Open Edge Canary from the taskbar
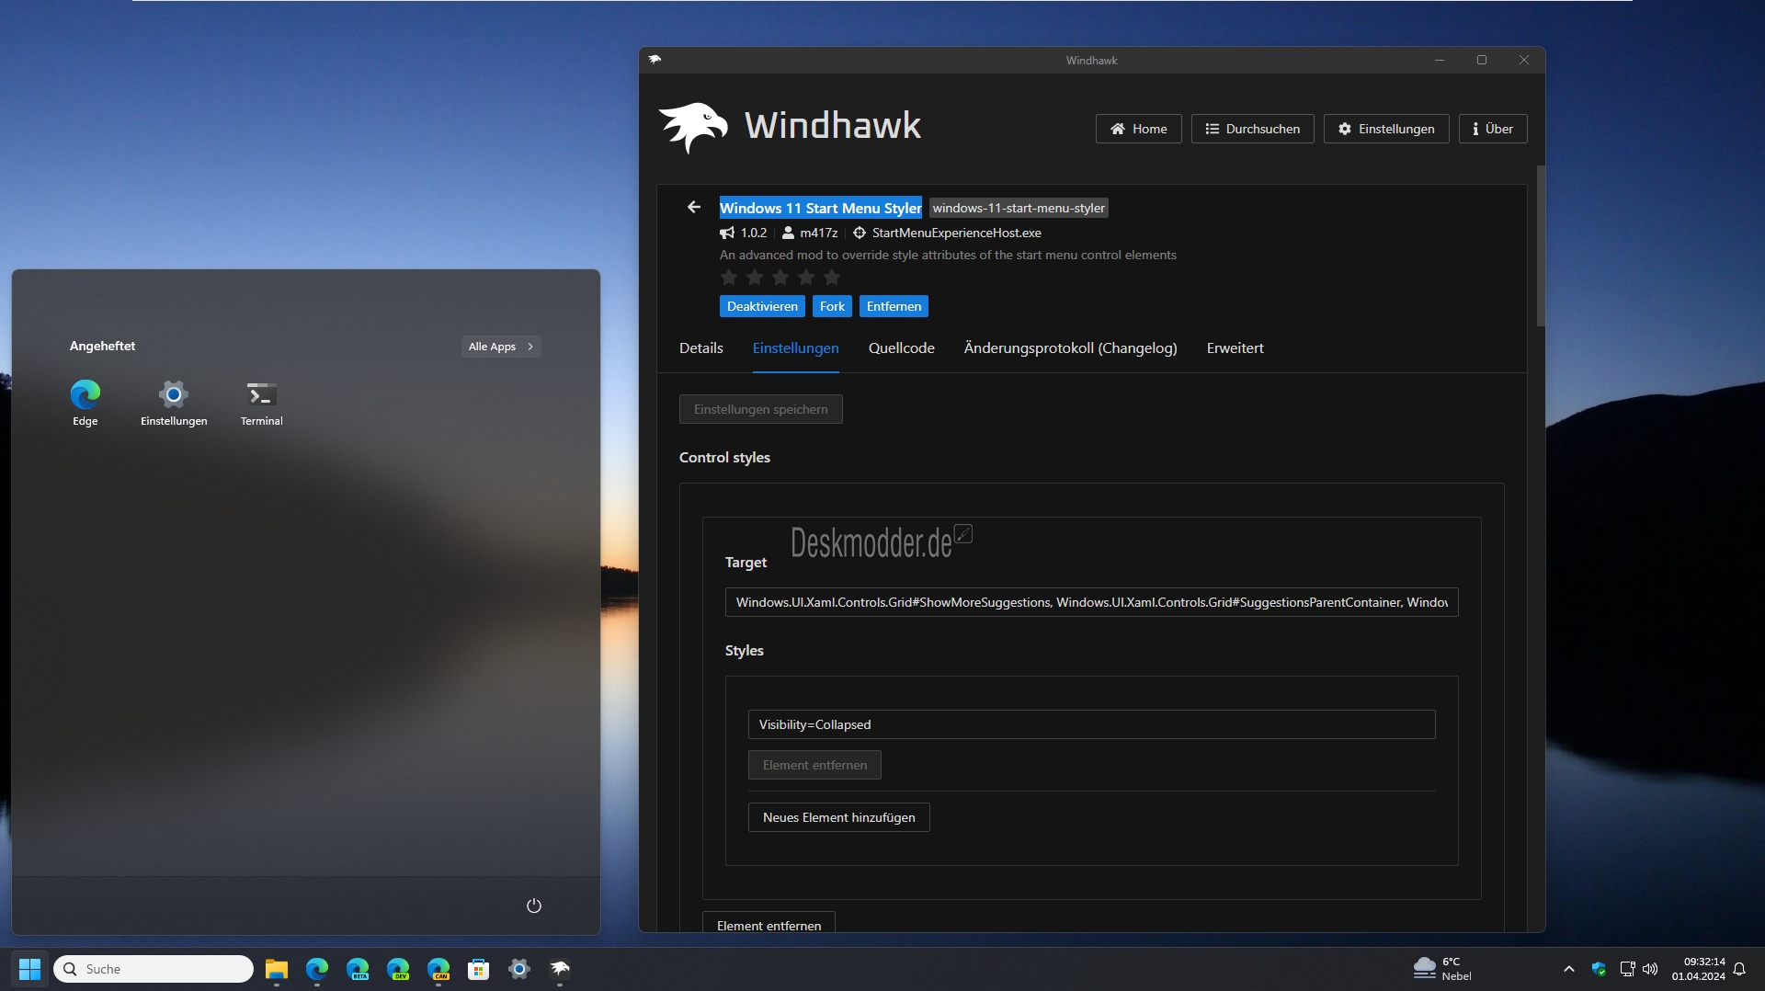 [438, 969]
